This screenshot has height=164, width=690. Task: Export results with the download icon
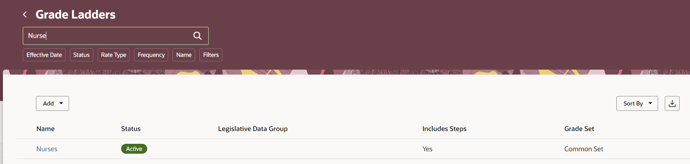pyautogui.click(x=672, y=103)
